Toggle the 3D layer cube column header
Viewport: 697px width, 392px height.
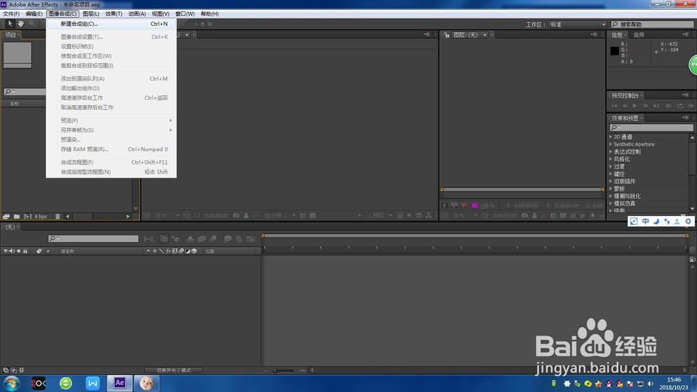(194, 251)
